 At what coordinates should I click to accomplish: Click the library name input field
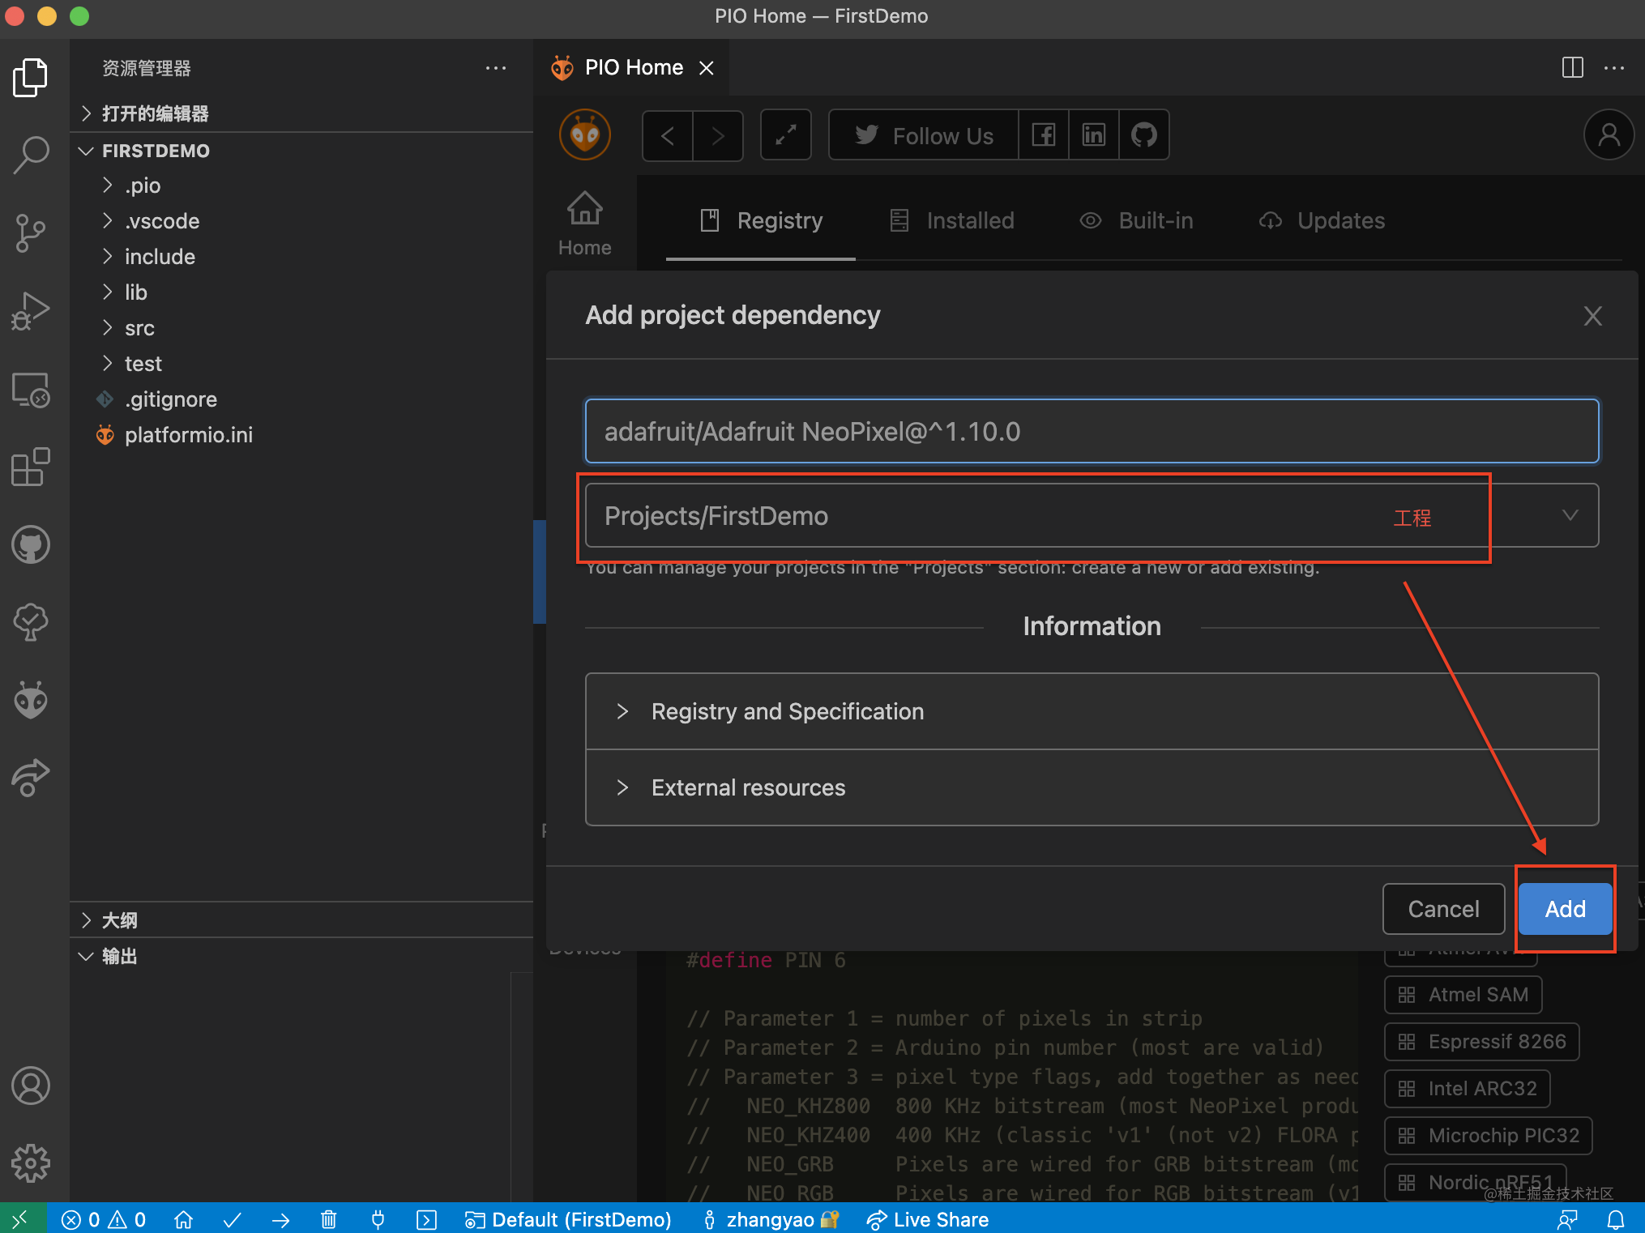1091,432
